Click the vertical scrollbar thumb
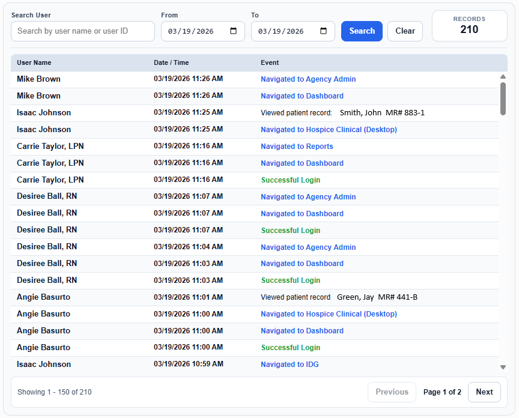This screenshot has height=418, width=519. [503, 98]
